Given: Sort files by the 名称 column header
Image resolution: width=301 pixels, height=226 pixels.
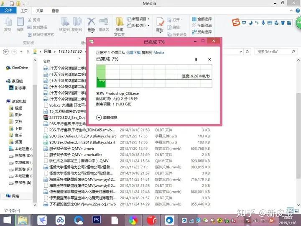Looking at the screenshot, I should [47, 61].
